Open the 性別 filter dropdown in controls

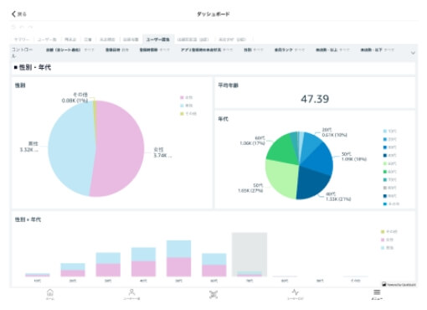tap(254, 49)
